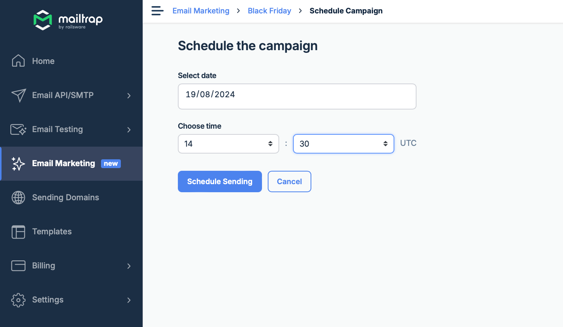Expand the Email API/SMTP submenu chevron
Screen dimensions: 563x327
[x=129, y=96]
